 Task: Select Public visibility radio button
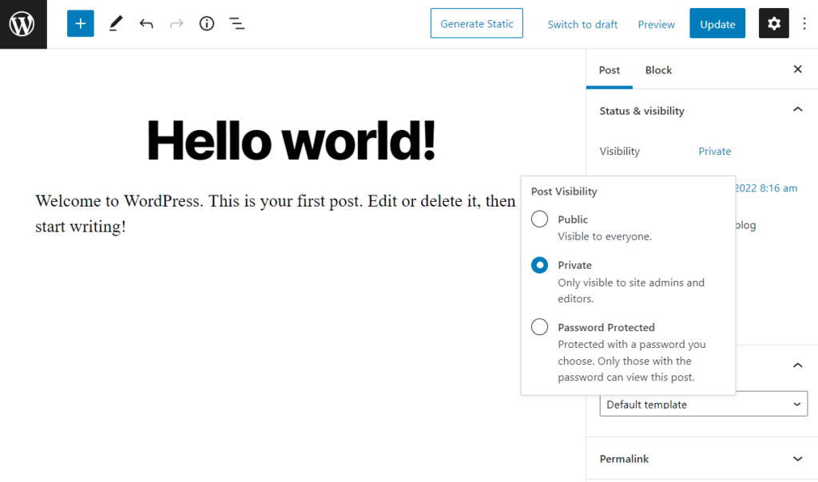539,219
